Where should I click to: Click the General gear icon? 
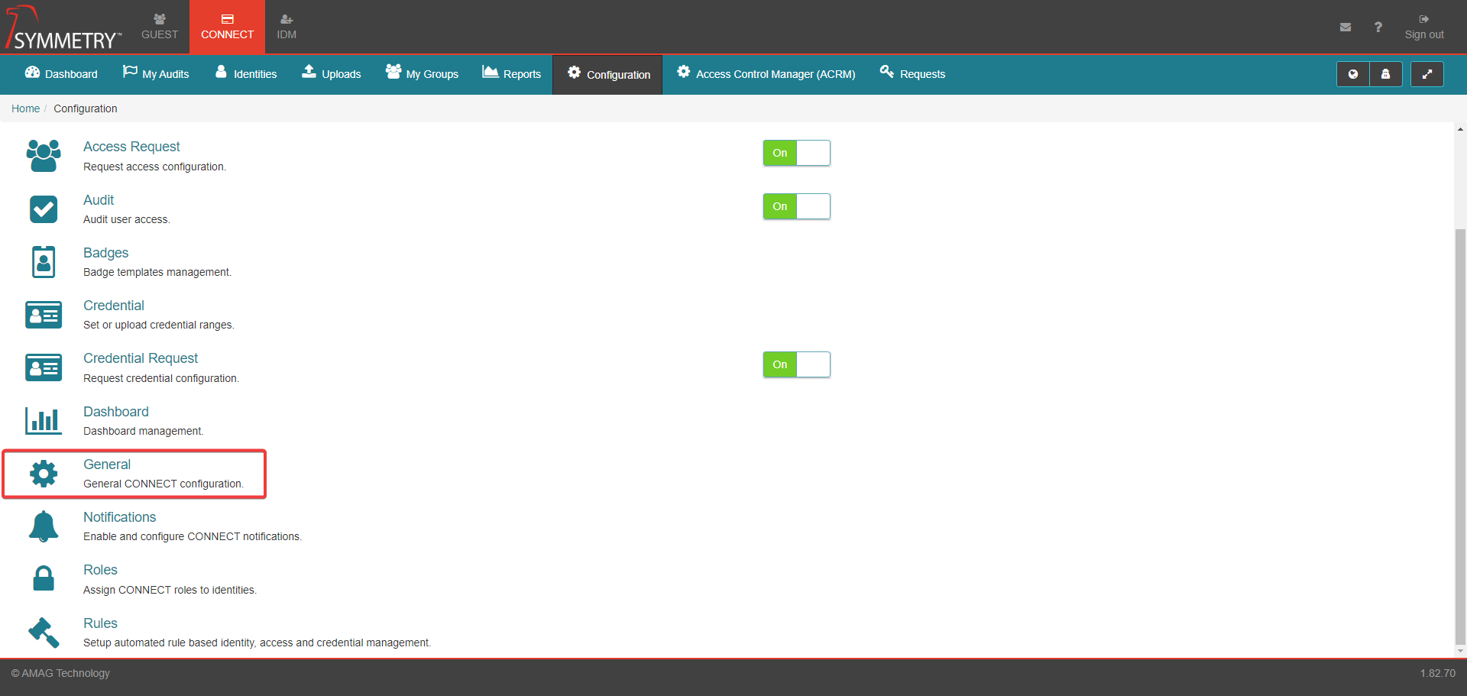pyautogui.click(x=44, y=474)
